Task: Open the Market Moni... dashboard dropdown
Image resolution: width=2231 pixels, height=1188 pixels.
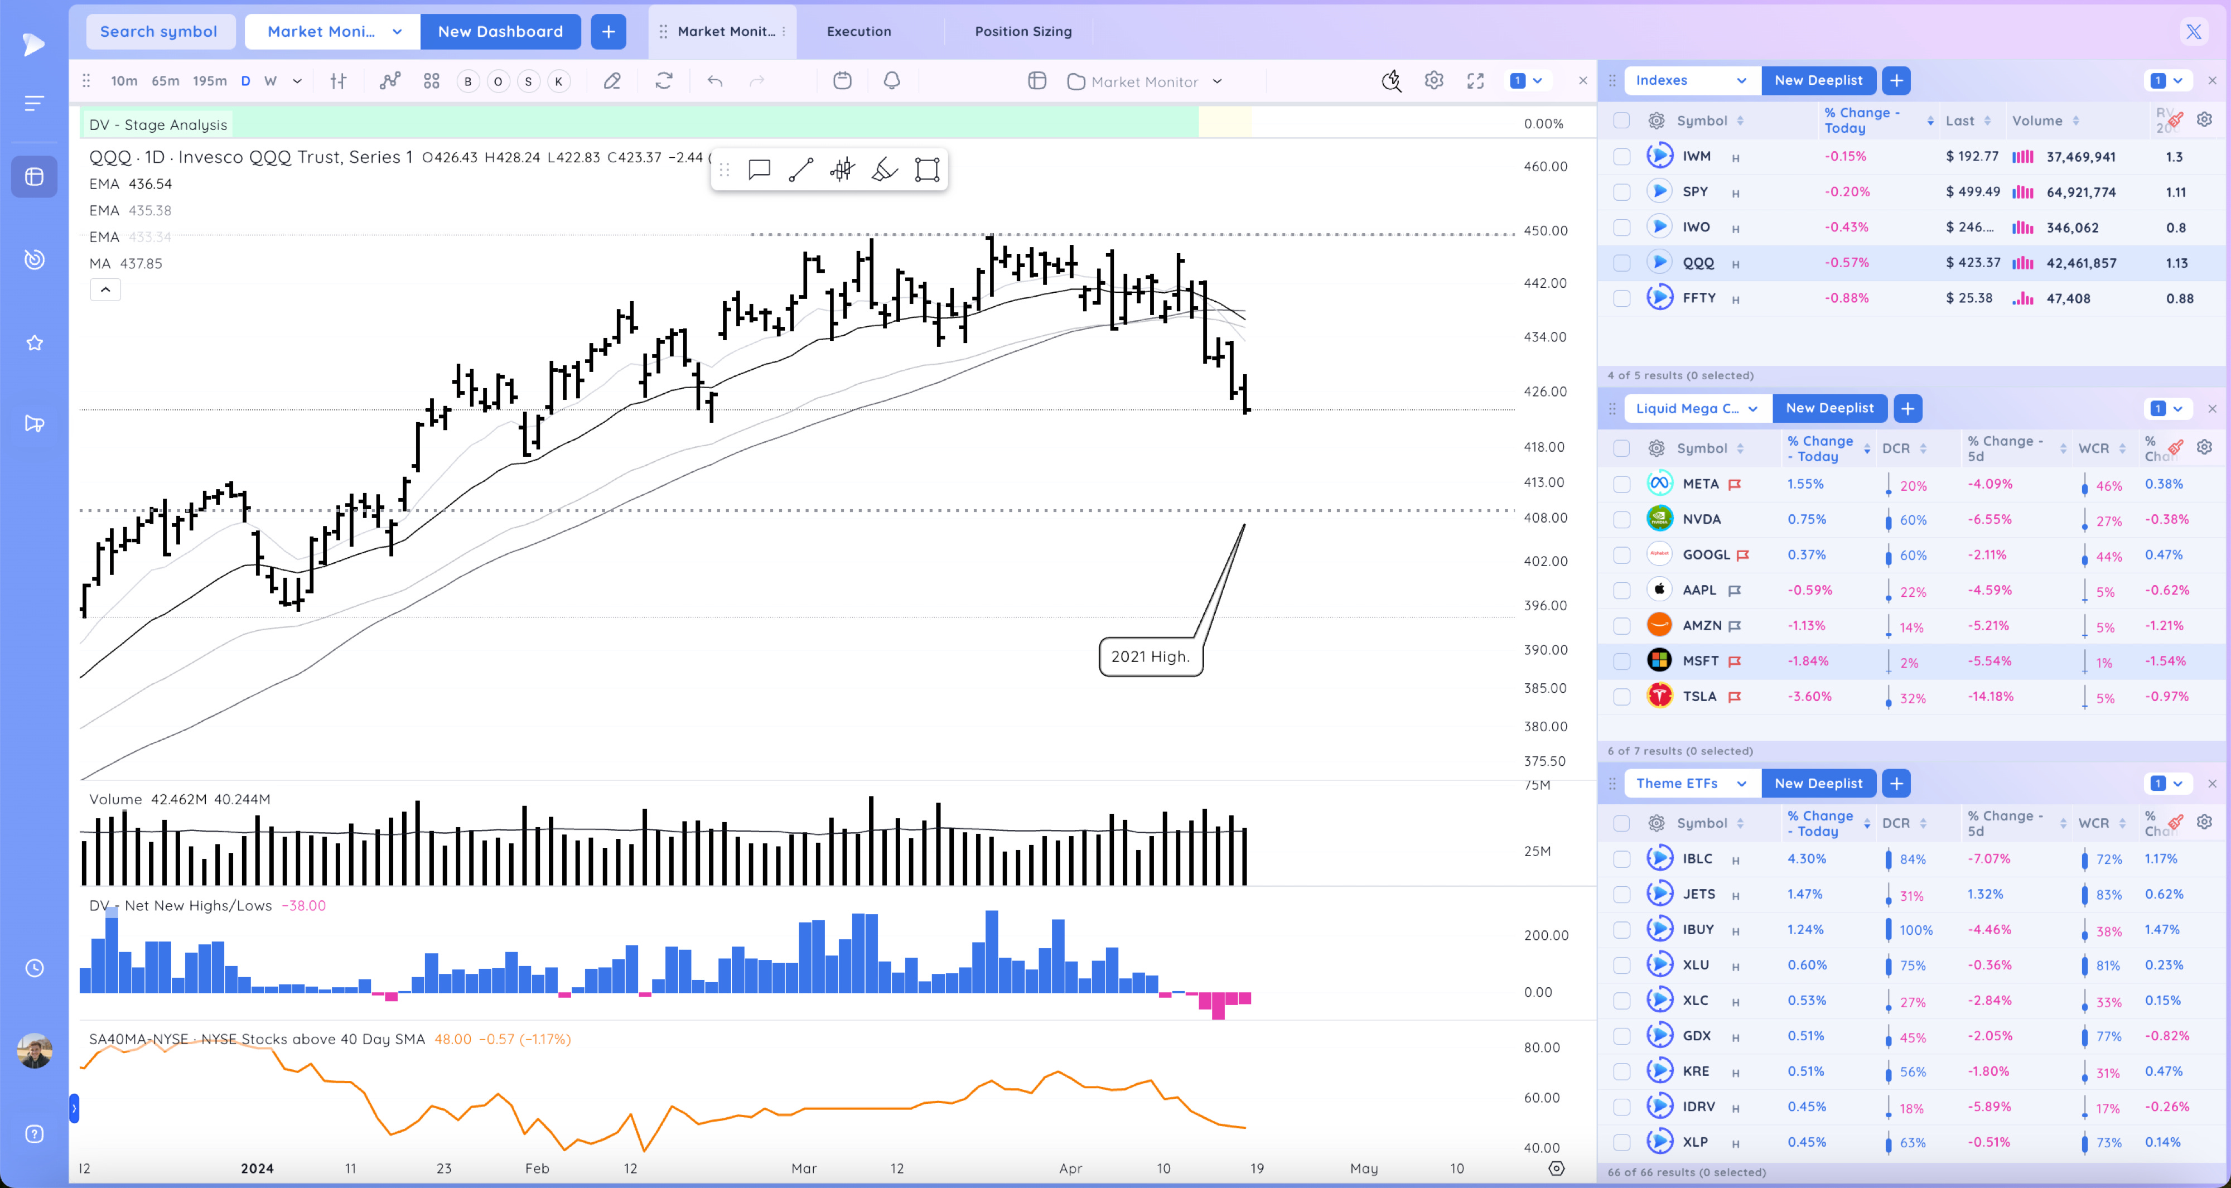Action: coord(334,31)
